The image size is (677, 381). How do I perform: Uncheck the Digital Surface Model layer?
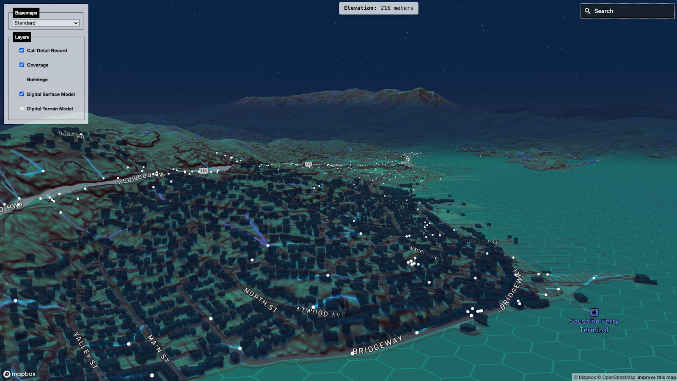[22, 94]
